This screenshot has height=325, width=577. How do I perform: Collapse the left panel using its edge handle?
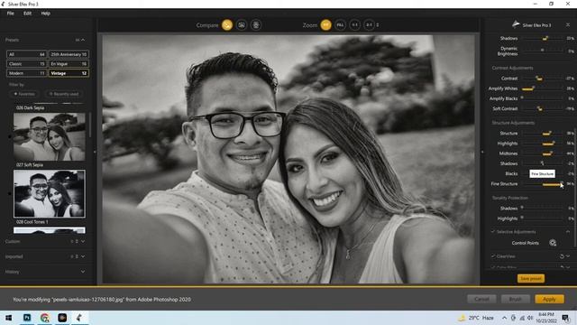point(95,152)
